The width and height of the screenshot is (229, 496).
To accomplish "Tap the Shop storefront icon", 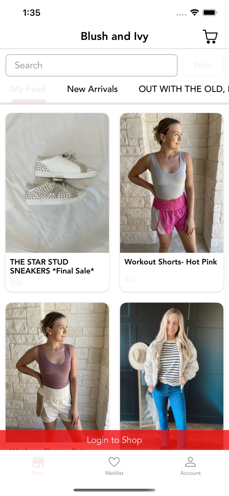I will pos(38,462).
